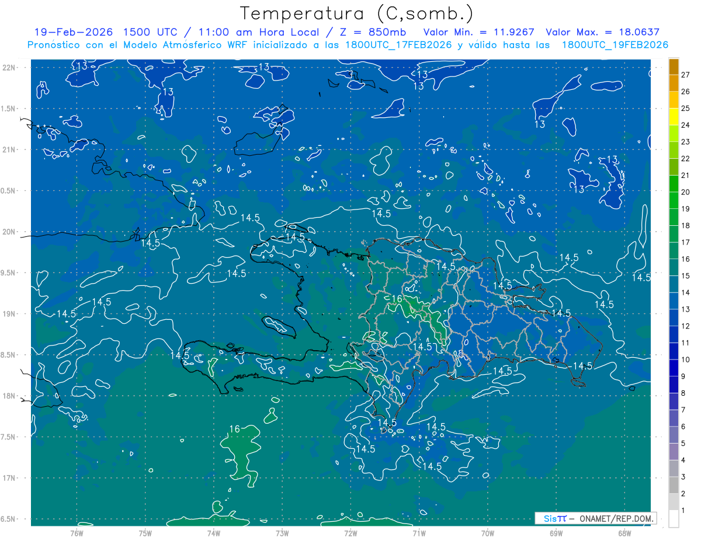Click the '16' contour label inside Dominican Republic
The width and height of the screenshot is (701, 541).
coord(397,299)
